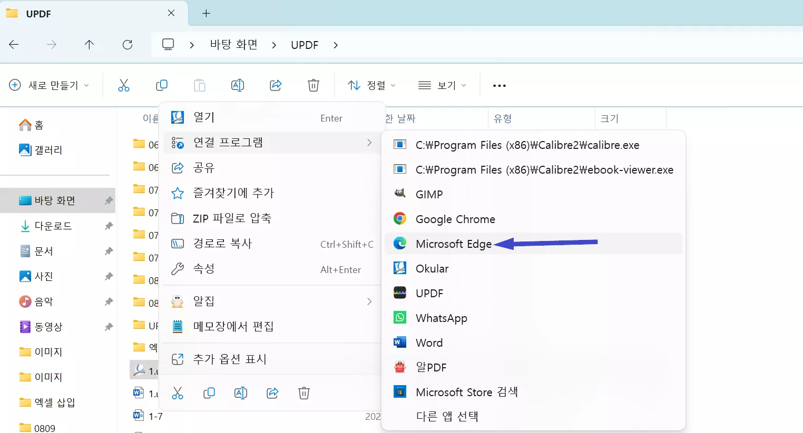Screen dimensions: 803x433
Task: Sort by the 크기 column header
Action: point(630,118)
